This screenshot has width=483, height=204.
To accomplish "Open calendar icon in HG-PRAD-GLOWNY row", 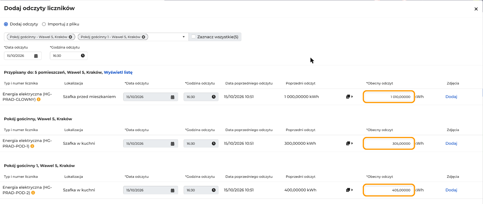I will click(x=172, y=97).
